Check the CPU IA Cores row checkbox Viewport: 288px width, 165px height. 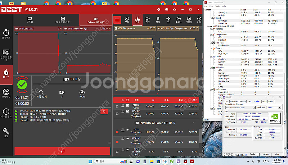(x=117, y=106)
